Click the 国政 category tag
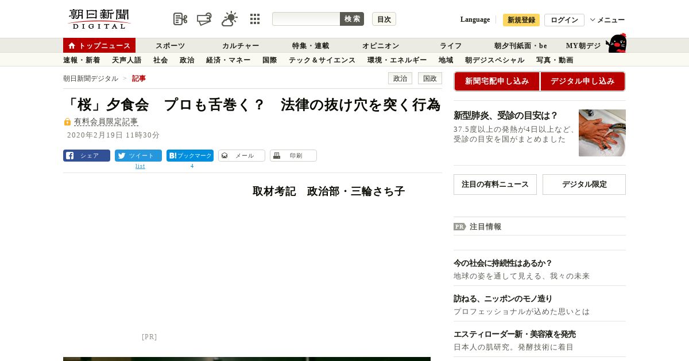Screen dimensions: 689x361 [430, 79]
